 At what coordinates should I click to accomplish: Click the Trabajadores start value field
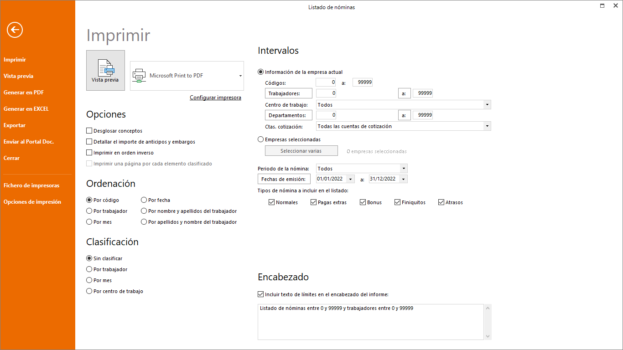[326, 93]
